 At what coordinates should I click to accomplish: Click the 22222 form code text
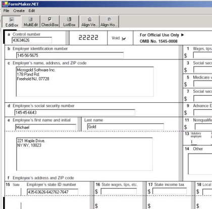coord(88,37)
